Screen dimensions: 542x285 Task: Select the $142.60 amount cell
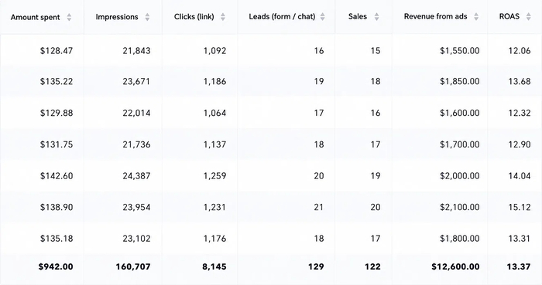(x=57, y=176)
